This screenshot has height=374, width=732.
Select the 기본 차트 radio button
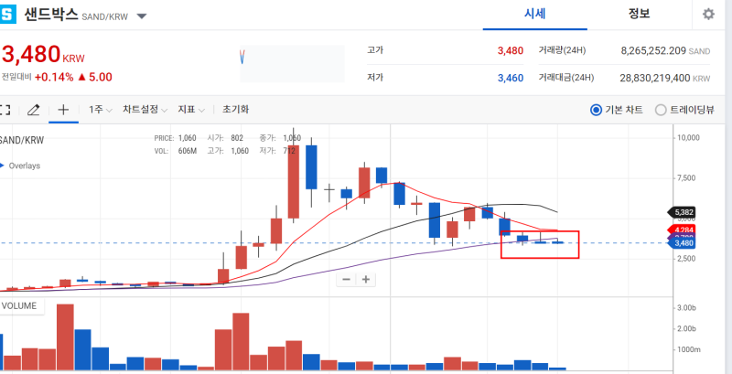click(596, 111)
